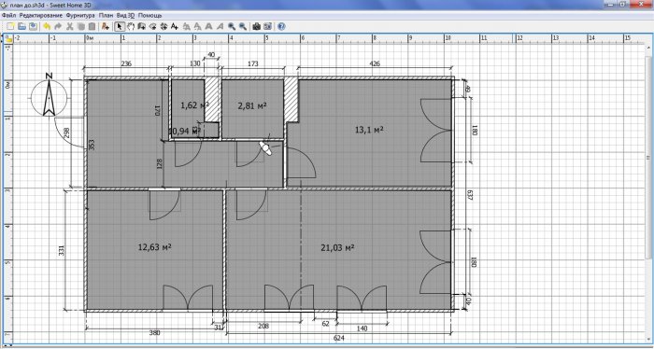Activate the Select arrow tool

tap(120, 26)
